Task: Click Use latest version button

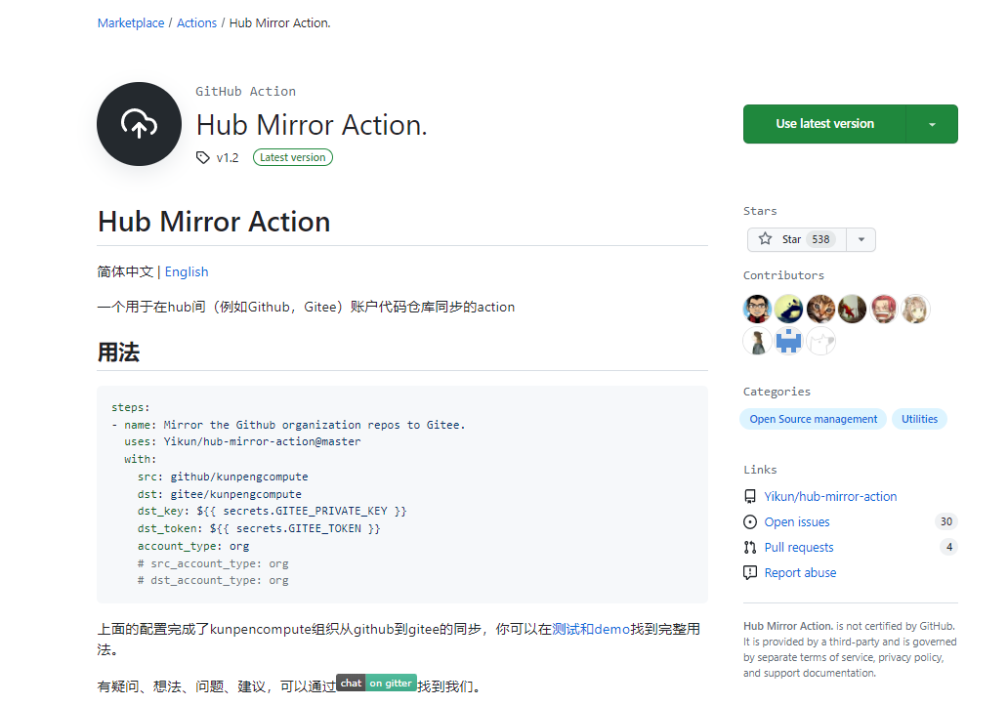Action: [824, 124]
